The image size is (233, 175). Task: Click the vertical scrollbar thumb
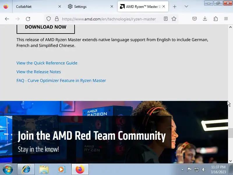pyautogui.click(x=230, y=133)
